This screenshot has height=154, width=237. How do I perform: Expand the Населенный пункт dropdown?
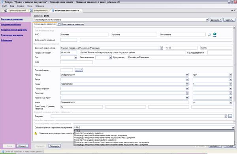coord(187,98)
